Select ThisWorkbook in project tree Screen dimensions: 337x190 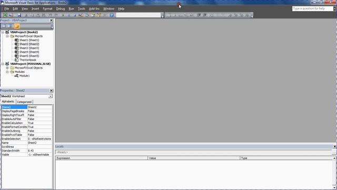[28, 60]
